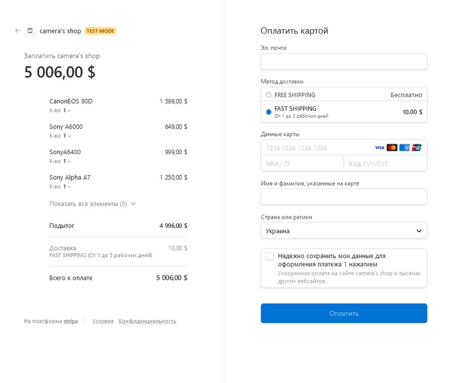
Task: Focus the Эл. почта input field
Action: click(x=344, y=62)
